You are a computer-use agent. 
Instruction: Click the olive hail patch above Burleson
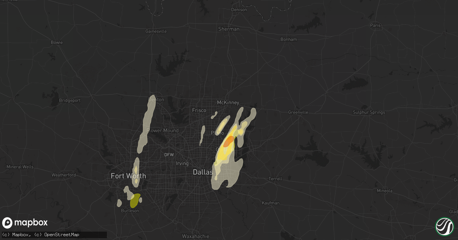[x=135, y=200]
